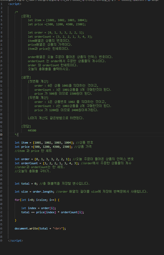The image size is (164, 255).
Task: Click the '//상품 번호' comment
Action: pos(84,143)
